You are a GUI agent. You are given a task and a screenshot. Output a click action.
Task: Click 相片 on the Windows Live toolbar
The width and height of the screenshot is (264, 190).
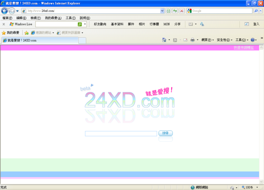[x=142, y=24]
